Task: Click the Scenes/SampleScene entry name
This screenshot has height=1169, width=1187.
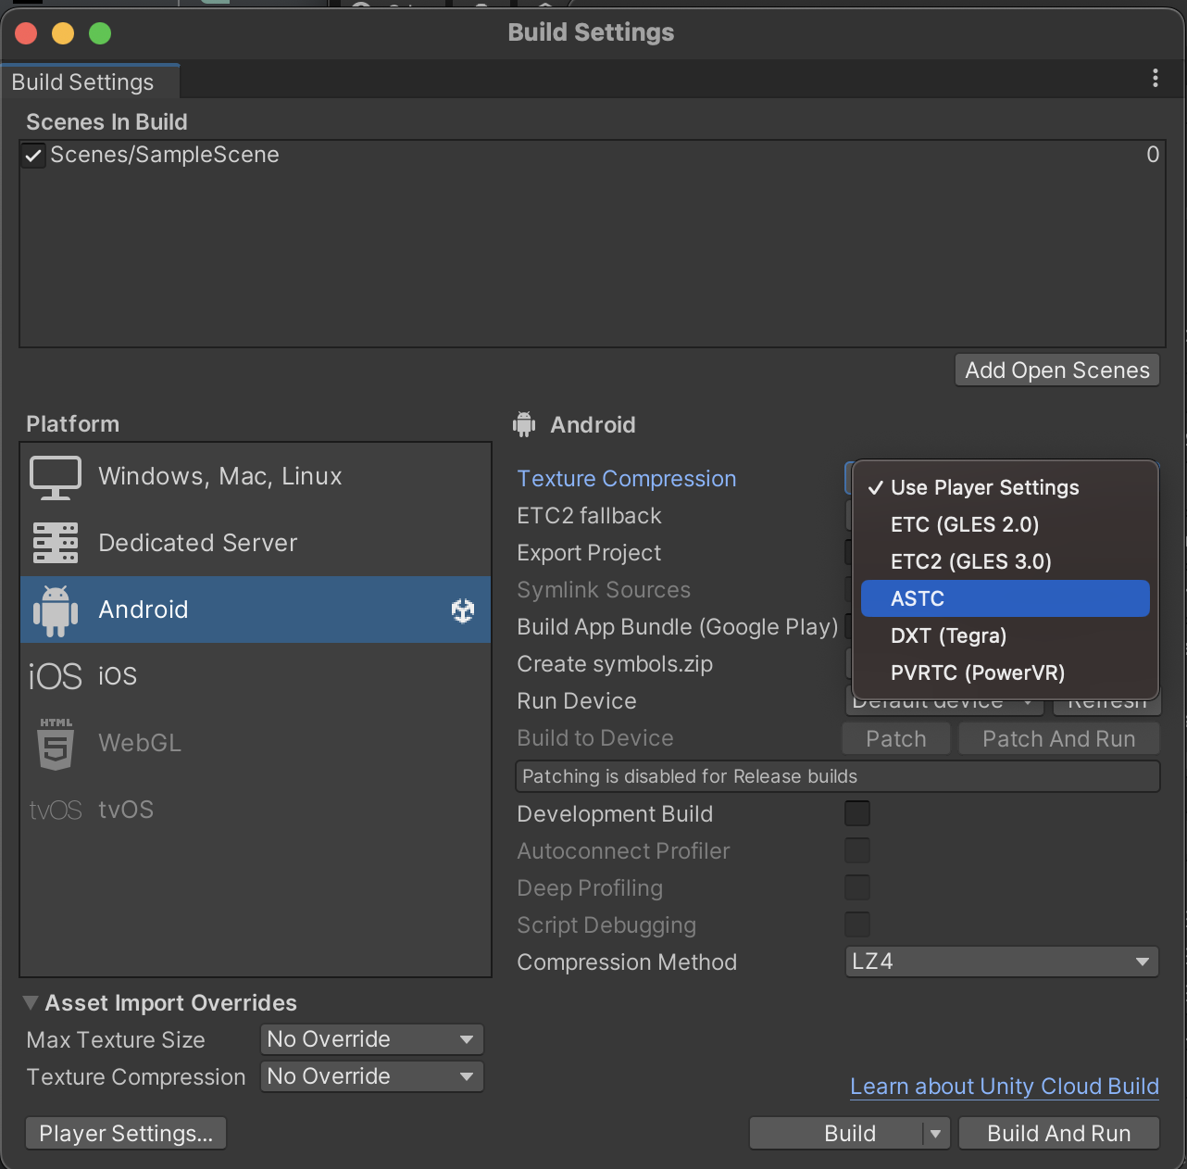Action: click(x=165, y=155)
